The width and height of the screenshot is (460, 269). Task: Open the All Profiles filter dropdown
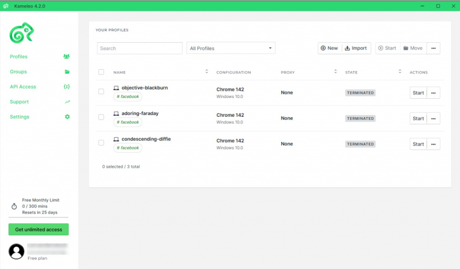230,48
